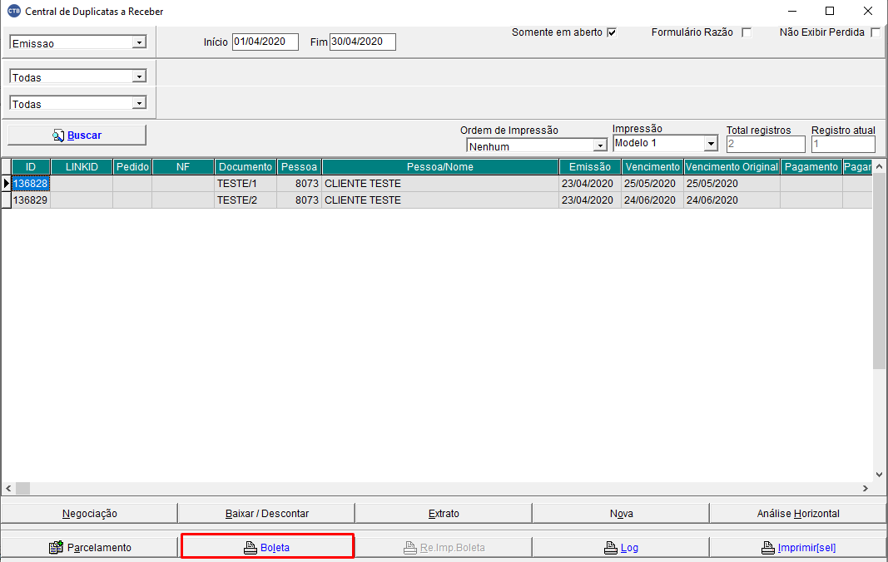Click the Negociação button
Image resolution: width=888 pixels, height=562 pixels.
(90, 513)
